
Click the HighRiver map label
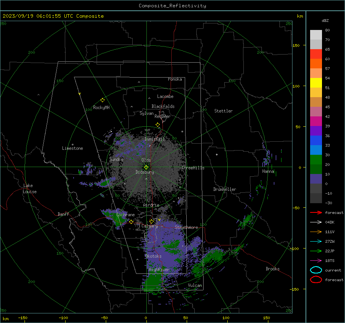[159, 270]
